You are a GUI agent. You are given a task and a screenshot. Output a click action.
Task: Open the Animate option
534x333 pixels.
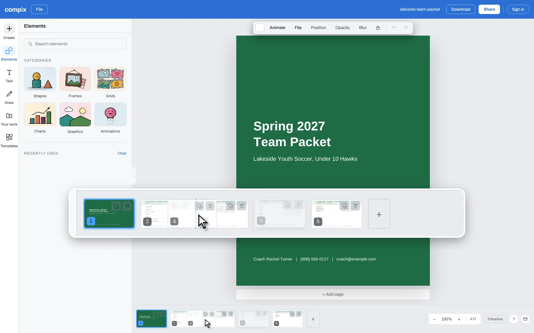pyautogui.click(x=277, y=28)
